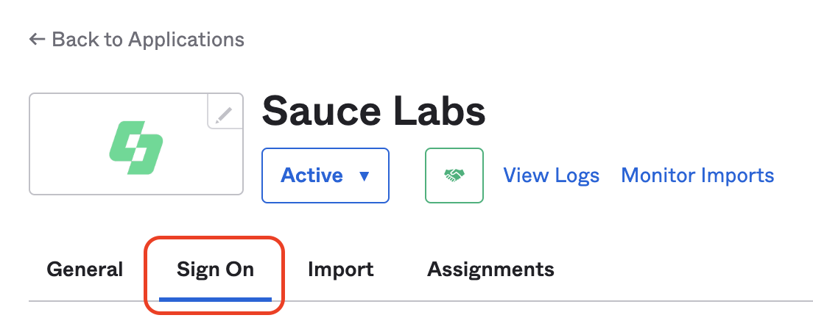Click the back arrow icon
This screenshot has height=329, width=813.
38,40
